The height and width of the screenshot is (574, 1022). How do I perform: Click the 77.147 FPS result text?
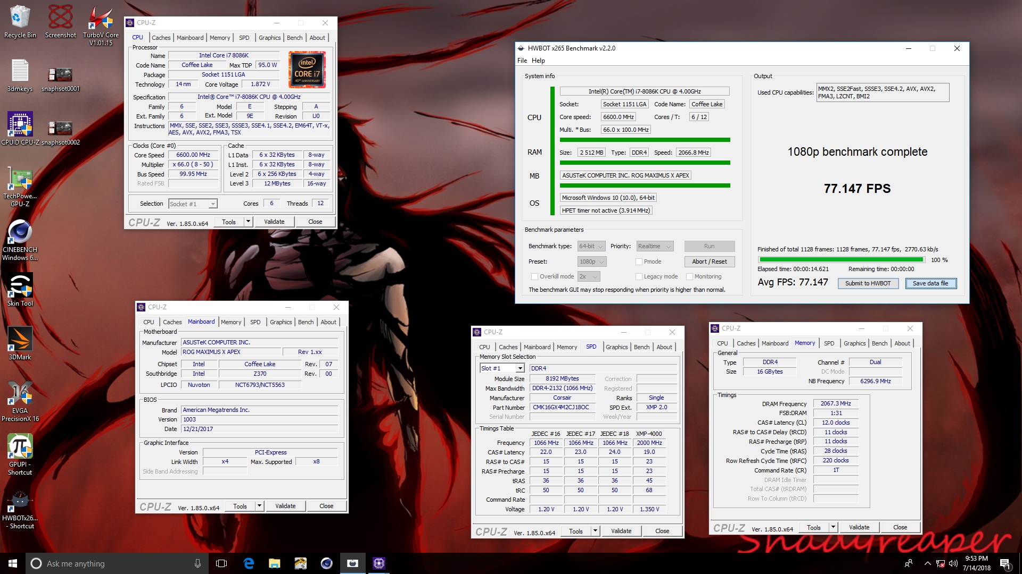(x=857, y=189)
